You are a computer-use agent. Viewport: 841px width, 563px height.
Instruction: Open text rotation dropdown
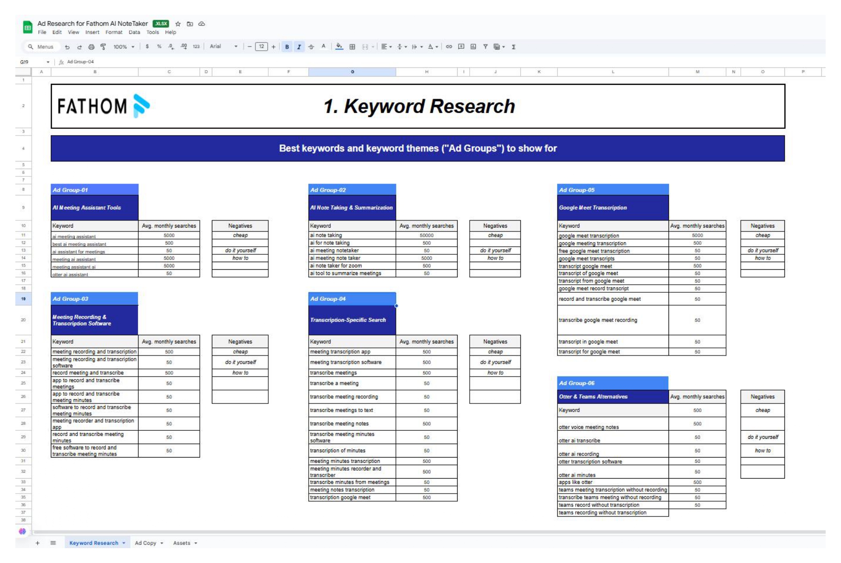click(433, 47)
